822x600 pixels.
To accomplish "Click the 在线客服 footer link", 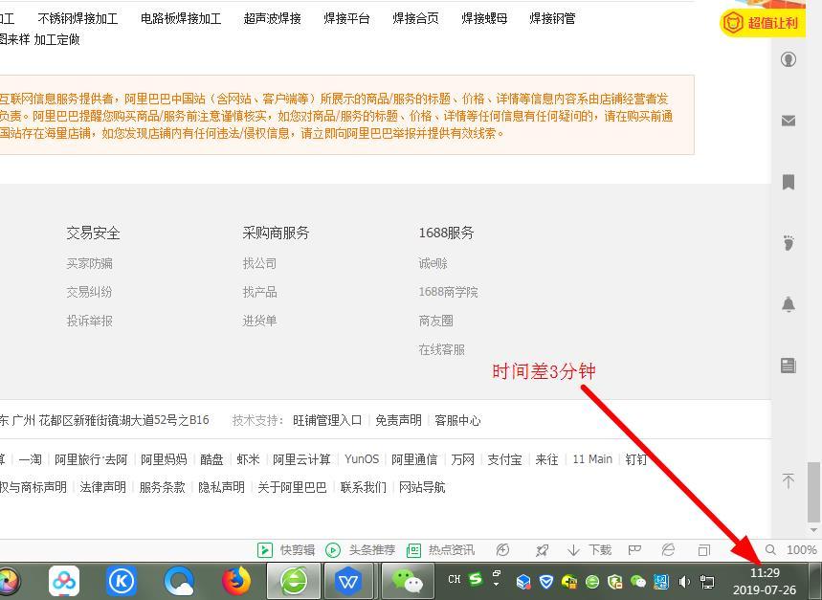I will pyautogui.click(x=441, y=349).
